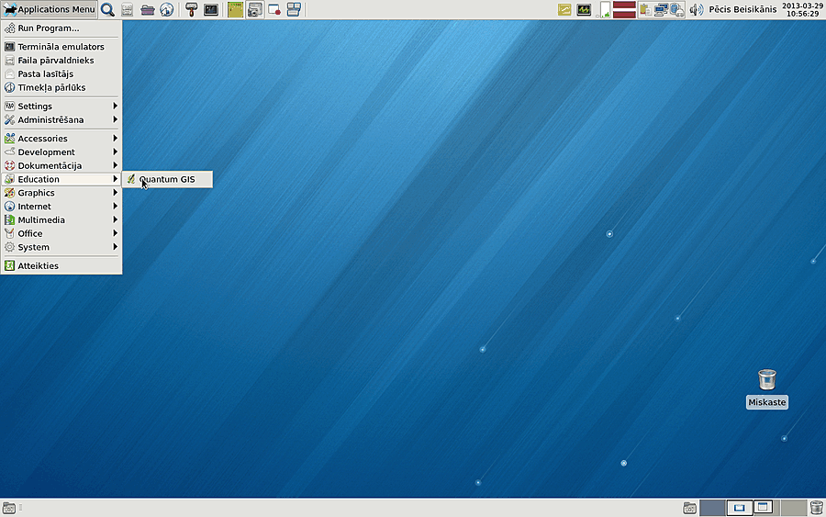Image resolution: width=826 pixels, height=517 pixels.
Task: Expand the System submenu
Action: pyautogui.click(x=61, y=247)
